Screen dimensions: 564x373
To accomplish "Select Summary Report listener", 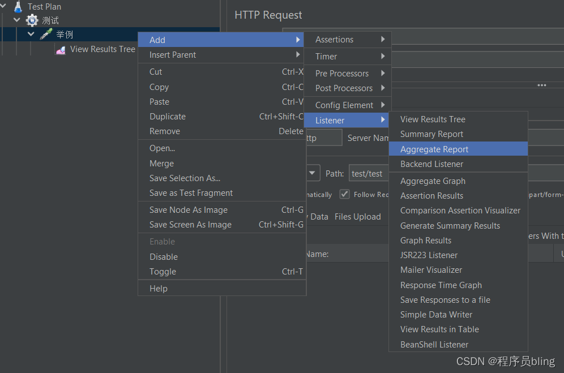I will (x=431, y=134).
